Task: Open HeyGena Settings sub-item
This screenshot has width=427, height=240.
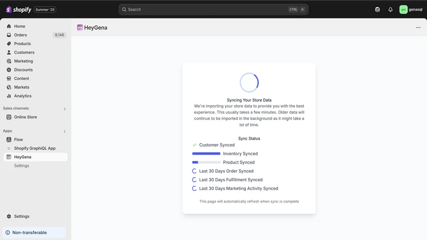Action: 21,166
